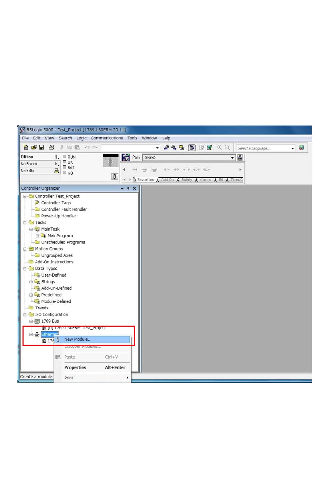Collapse the I/O Configuration node
This screenshot has height=481, width=329.
point(25,315)
